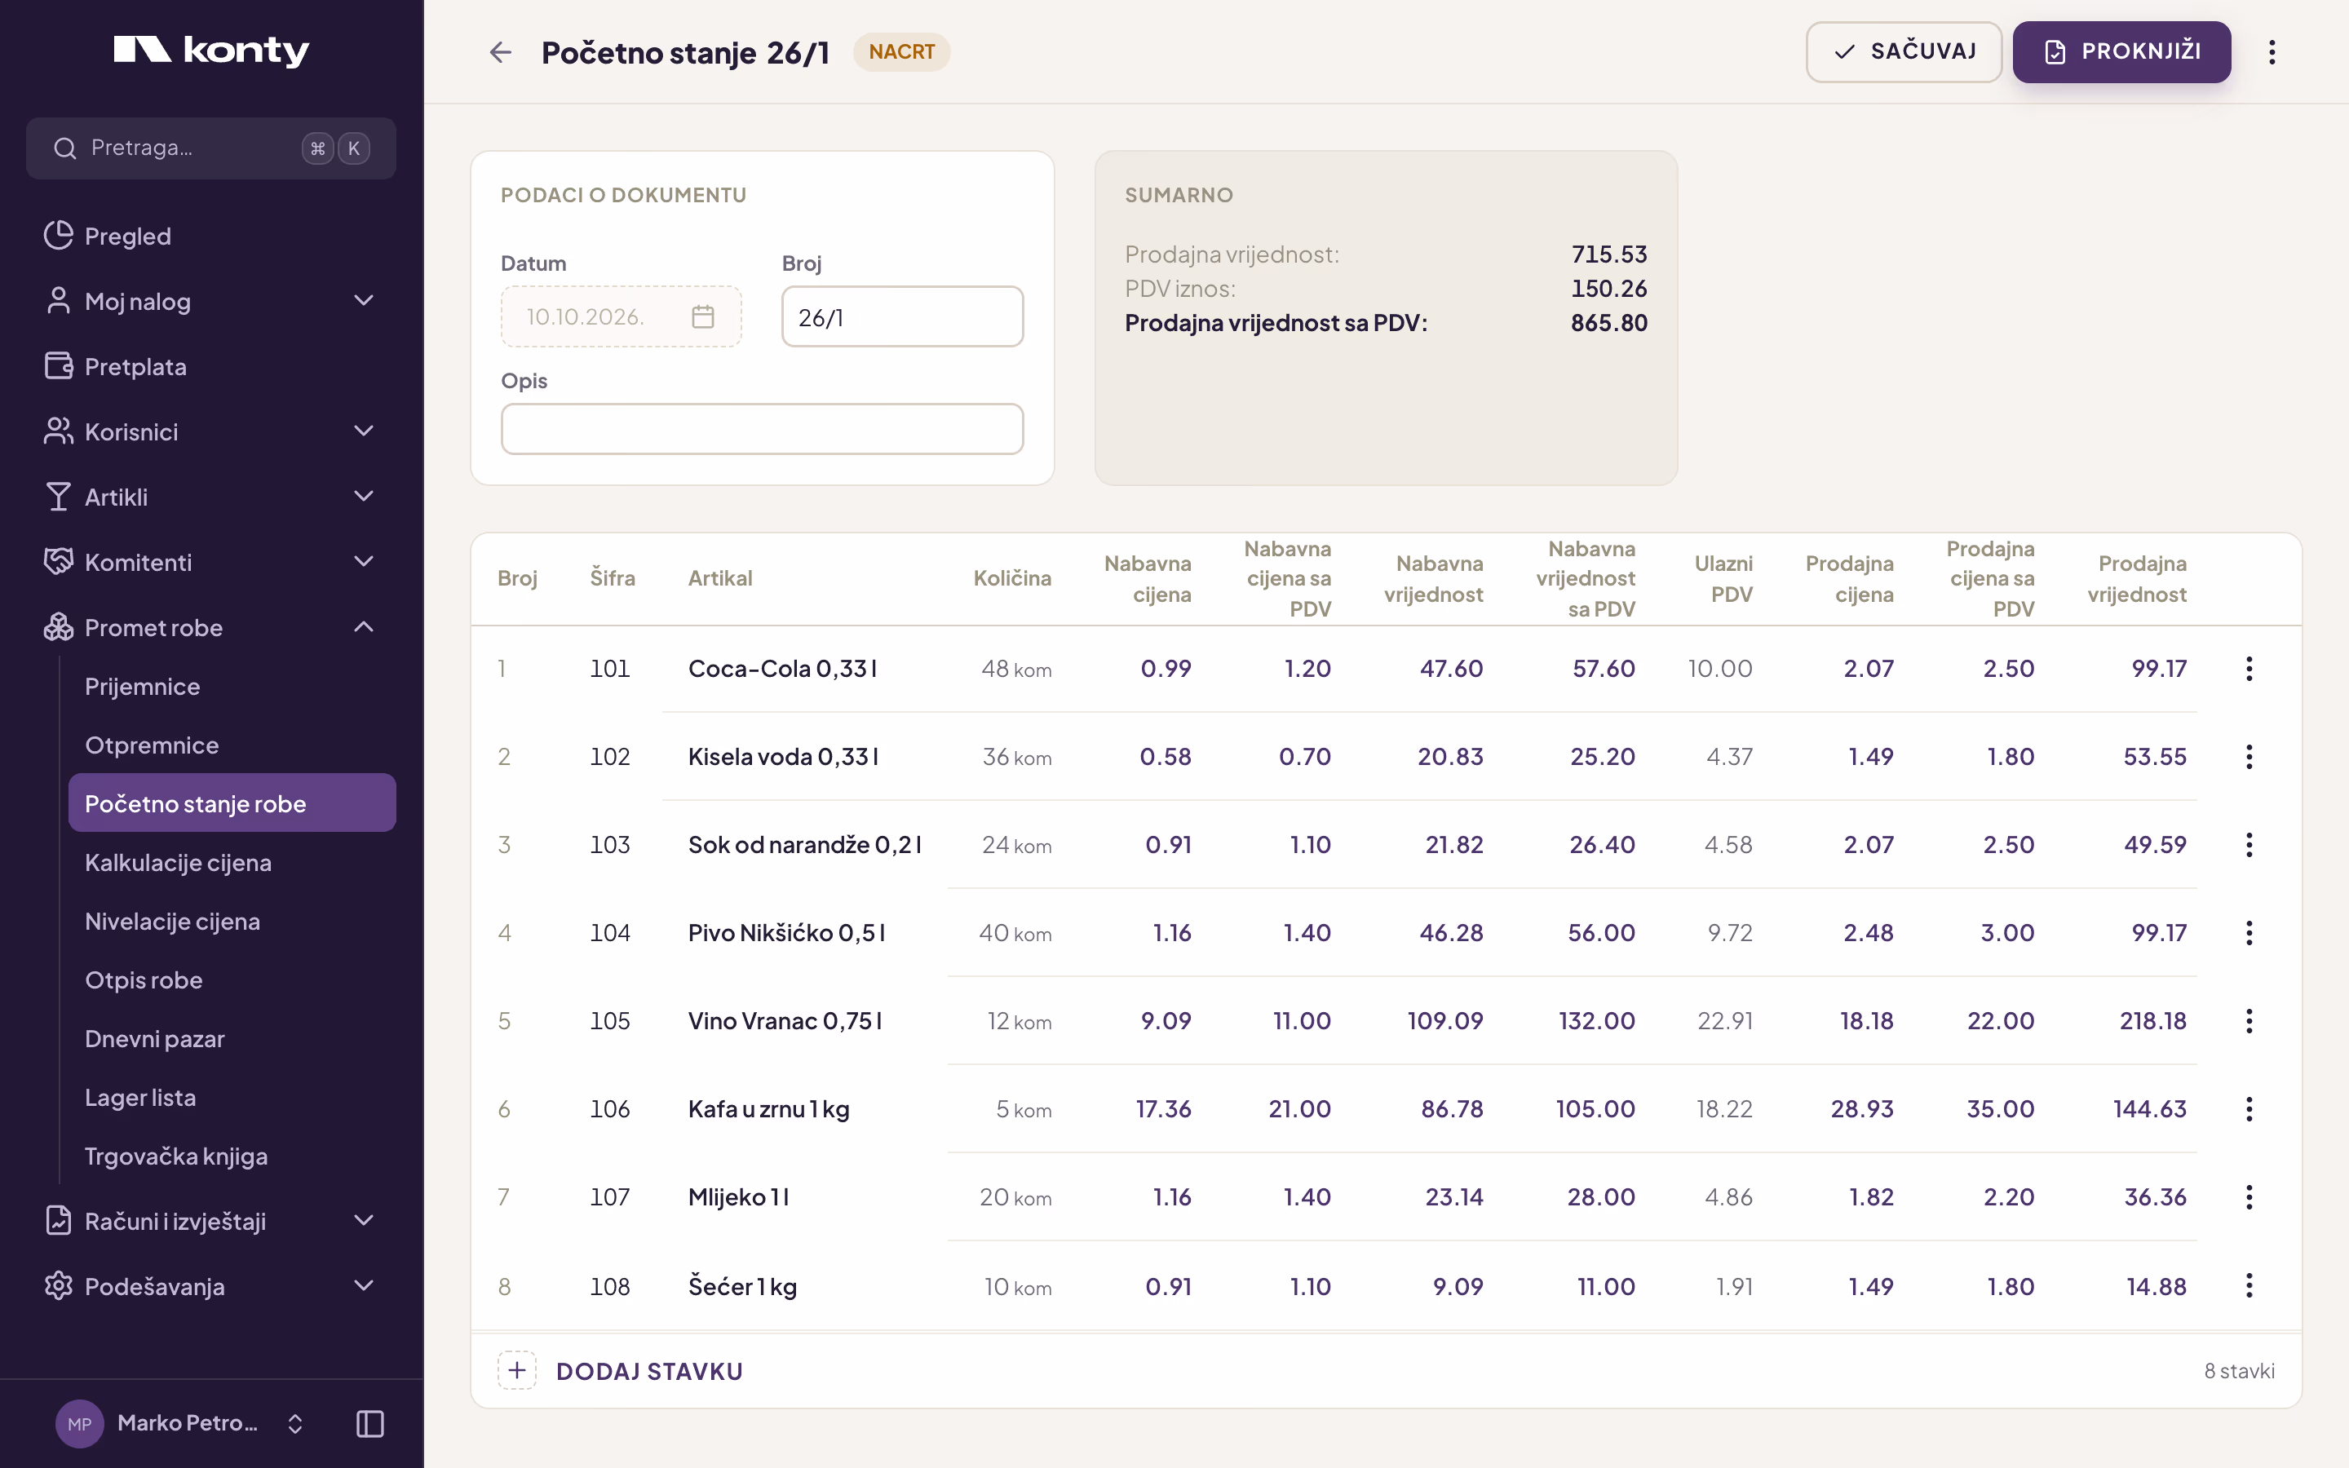Expand Računi i izvještaji section
The width and height of the screenshot is (2349, 1468).
[x=210, y=1220]
